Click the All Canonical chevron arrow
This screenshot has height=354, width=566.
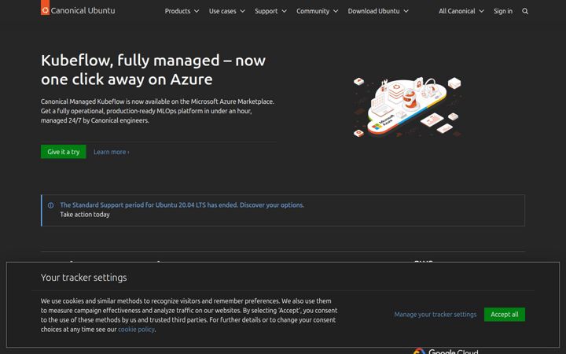point(481,11)
